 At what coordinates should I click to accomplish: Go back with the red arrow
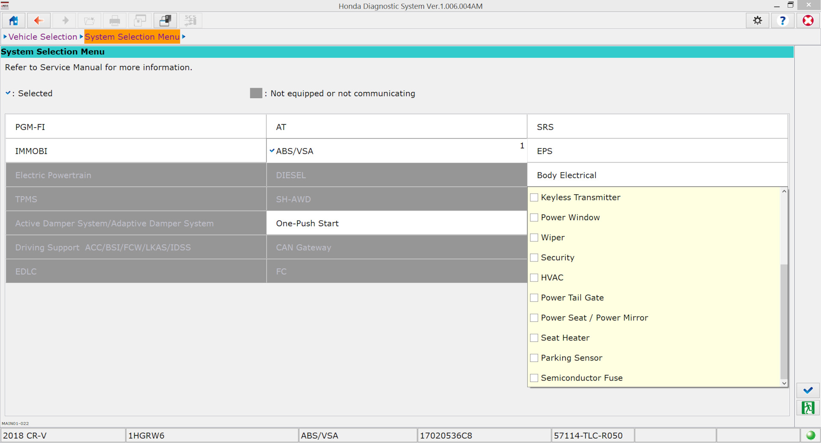pyautogui.click(x=39, y=21)
